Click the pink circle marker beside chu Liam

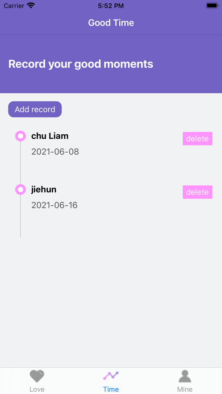pos(21,136)
